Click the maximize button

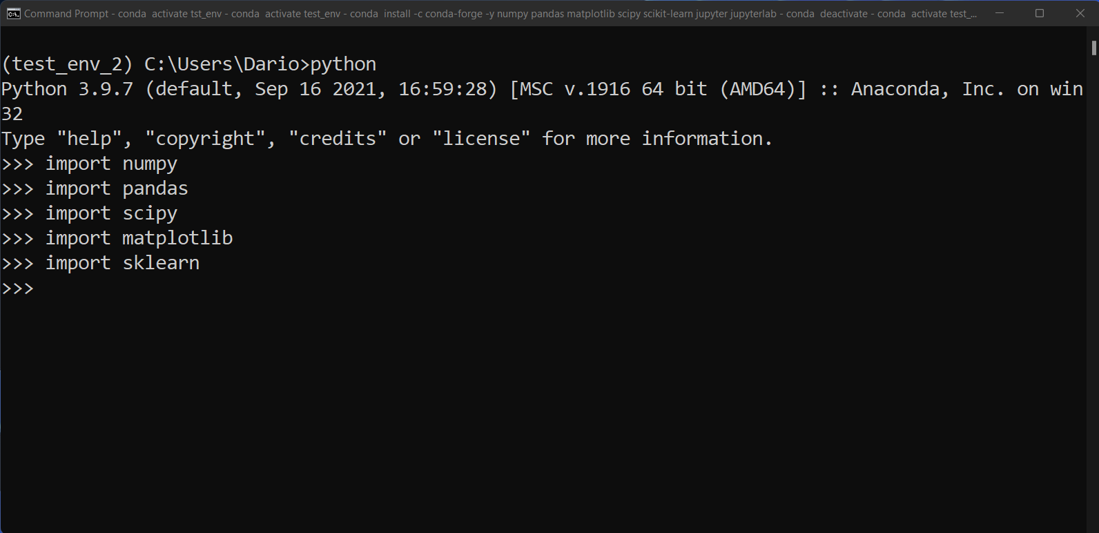coord(1039,13)
